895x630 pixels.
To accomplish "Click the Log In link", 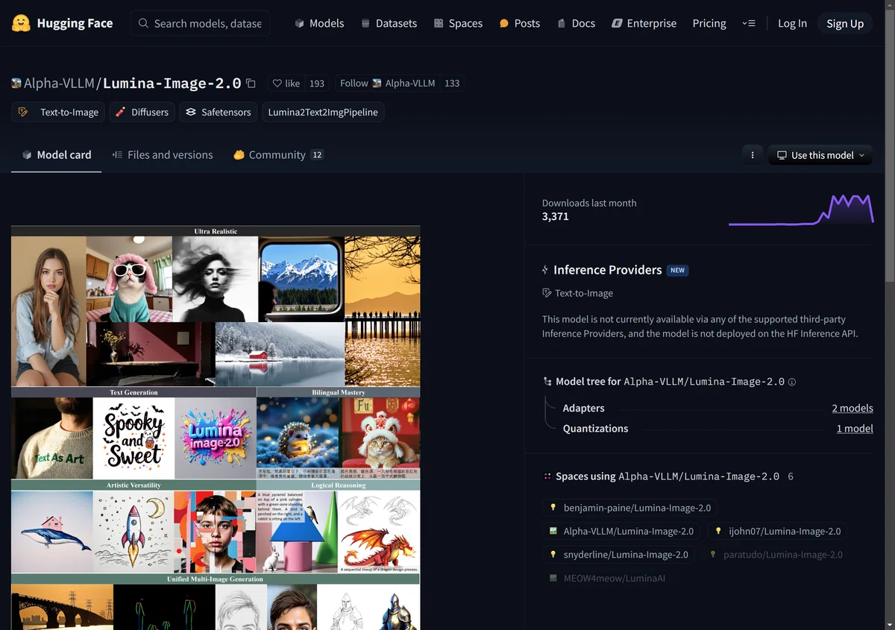I will tap(792, 23).
